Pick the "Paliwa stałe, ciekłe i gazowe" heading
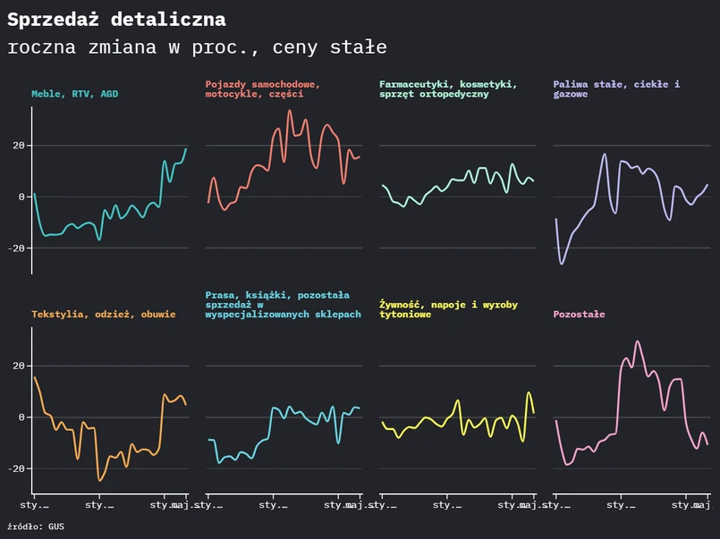Image resolution: width=720 pixels, height=539 pixels. (616, 89)
